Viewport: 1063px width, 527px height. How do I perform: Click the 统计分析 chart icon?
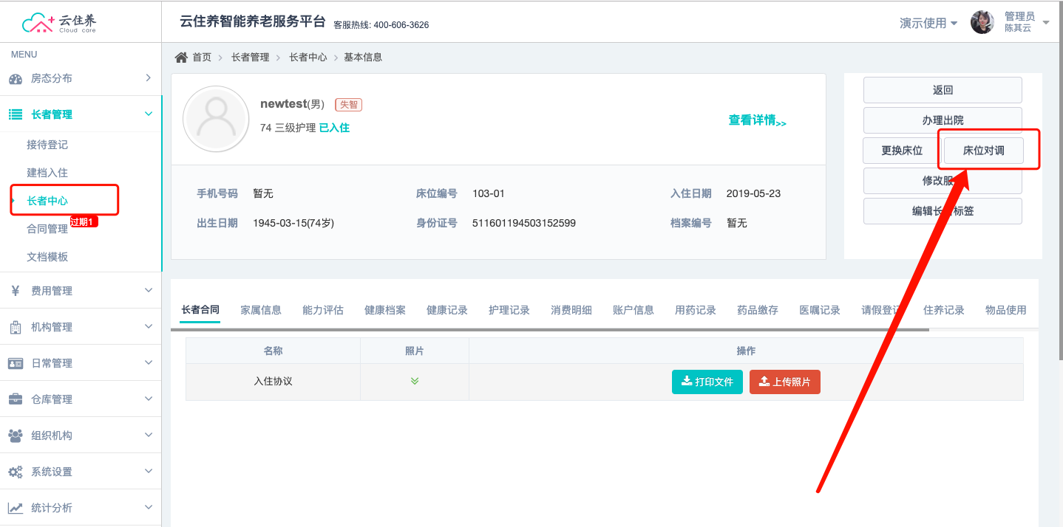click(x=15, y=508)
